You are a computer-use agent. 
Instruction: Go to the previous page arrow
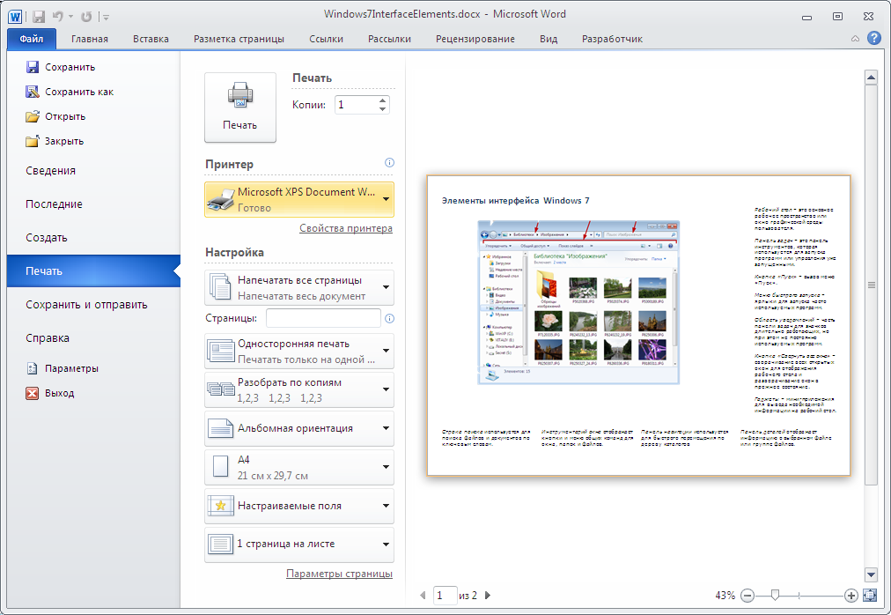coord(423,595)
